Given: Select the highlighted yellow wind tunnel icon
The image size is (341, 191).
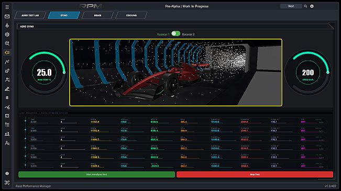Looking at the screenshot, I should pos(7,52).
